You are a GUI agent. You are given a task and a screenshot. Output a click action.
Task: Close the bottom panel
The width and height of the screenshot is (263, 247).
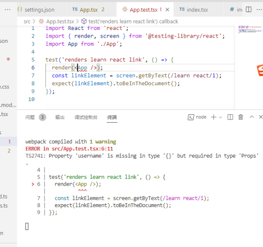click(261, 117)
